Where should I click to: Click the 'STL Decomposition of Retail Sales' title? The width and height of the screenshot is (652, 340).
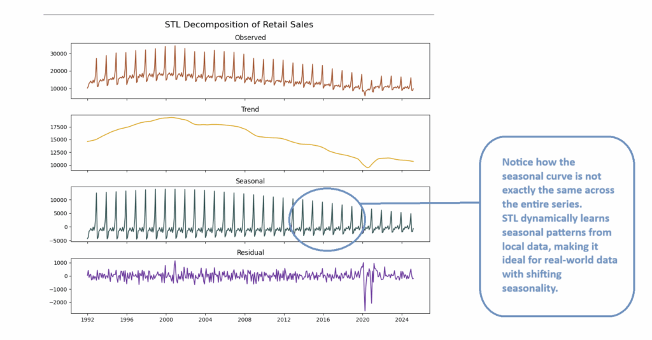(x=239, y=25)
